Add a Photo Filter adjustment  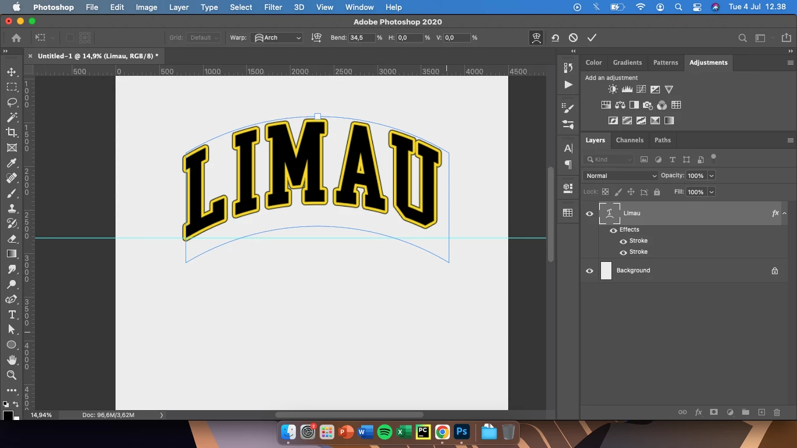click(648, 105)
